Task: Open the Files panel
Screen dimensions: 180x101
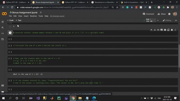Action: (x=3, y=39)
